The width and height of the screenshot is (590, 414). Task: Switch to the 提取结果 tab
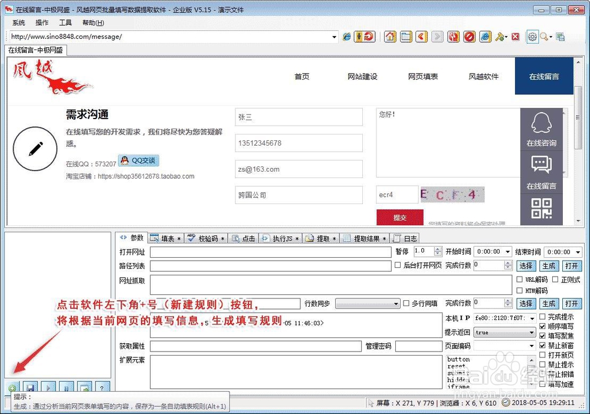pyautogui.click(x=364, y=238)
